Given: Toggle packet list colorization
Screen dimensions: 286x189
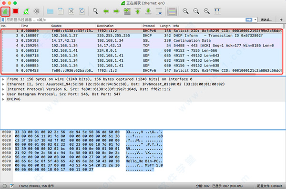Looking at the screenshot, I should [x=173, y=11].
